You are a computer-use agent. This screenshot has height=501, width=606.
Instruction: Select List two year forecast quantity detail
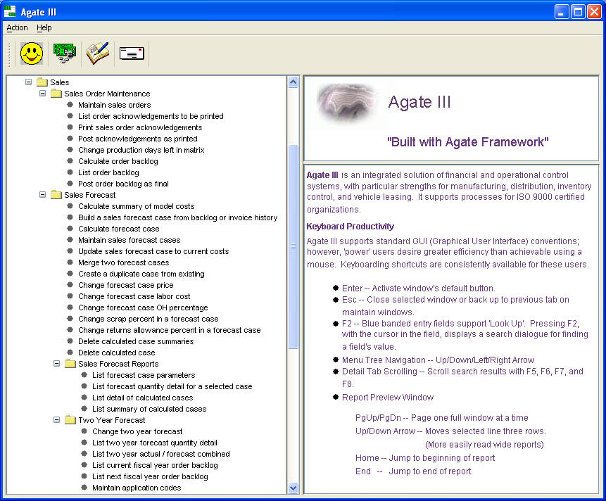(155, 443)
